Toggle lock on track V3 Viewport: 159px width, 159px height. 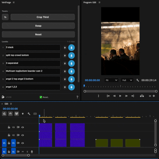click(9, 127)
